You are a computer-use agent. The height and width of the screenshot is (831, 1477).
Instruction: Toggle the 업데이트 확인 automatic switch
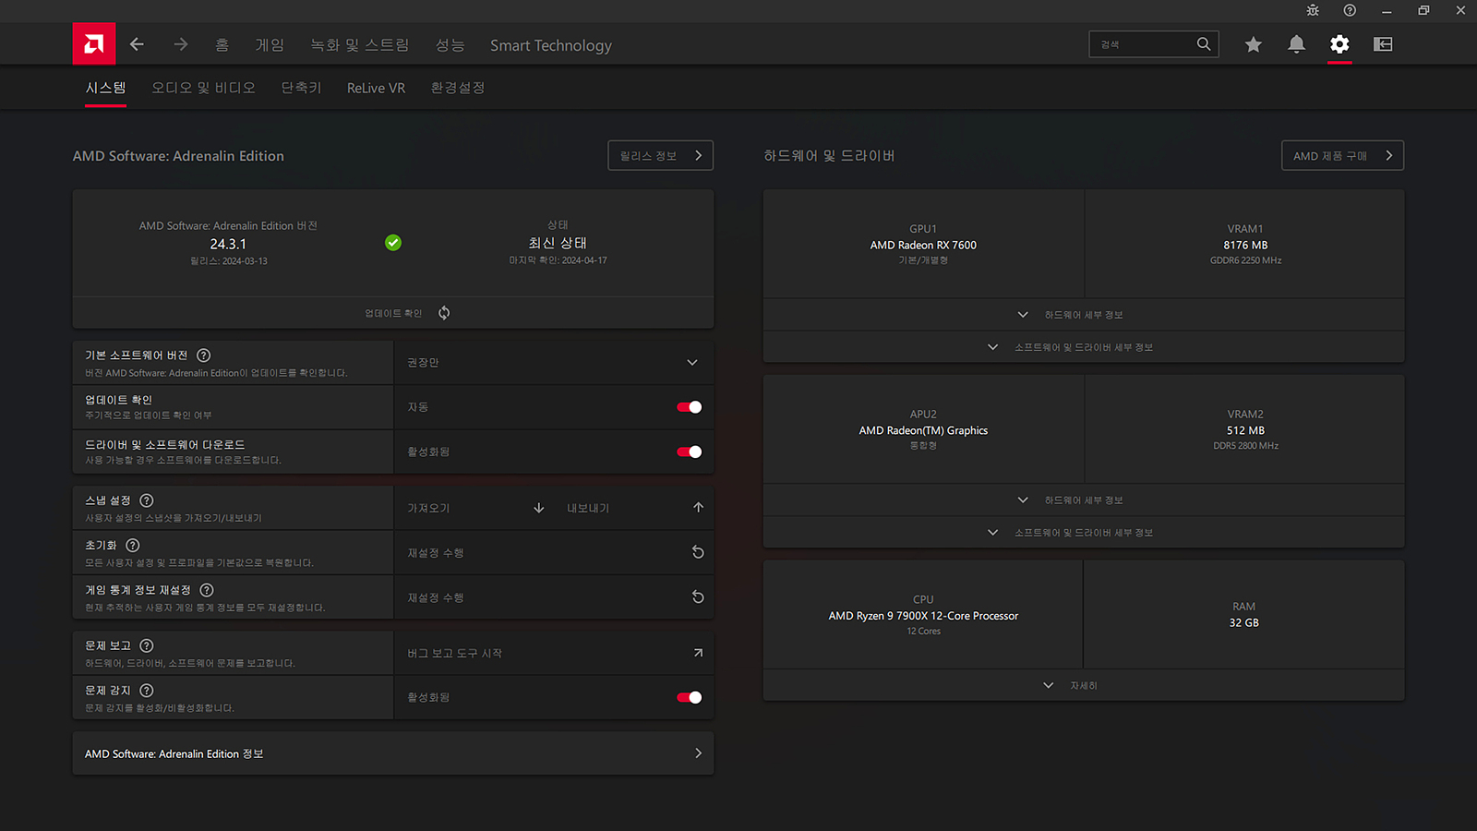tap(689, 407)
